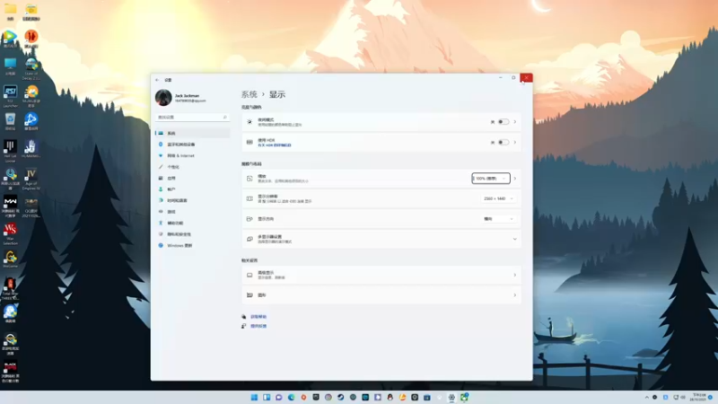Minimize the Settings window
This screenshot has width=718, height=404.
click(x=501, y=78)
